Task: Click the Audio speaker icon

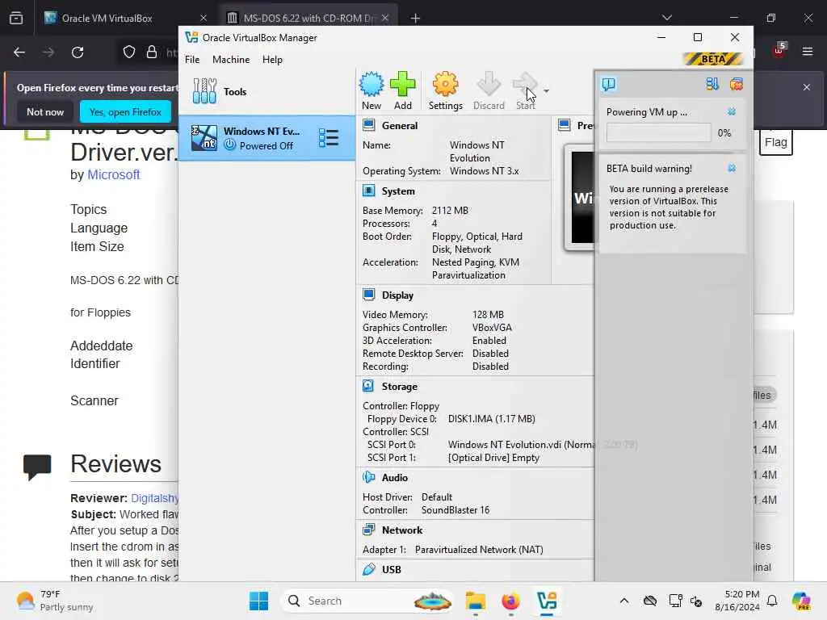Action: coord(368,477)
